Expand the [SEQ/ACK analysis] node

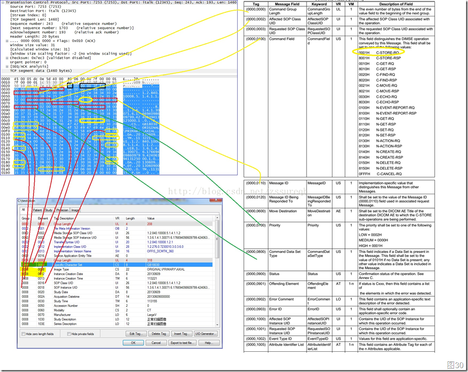[7, 66]
